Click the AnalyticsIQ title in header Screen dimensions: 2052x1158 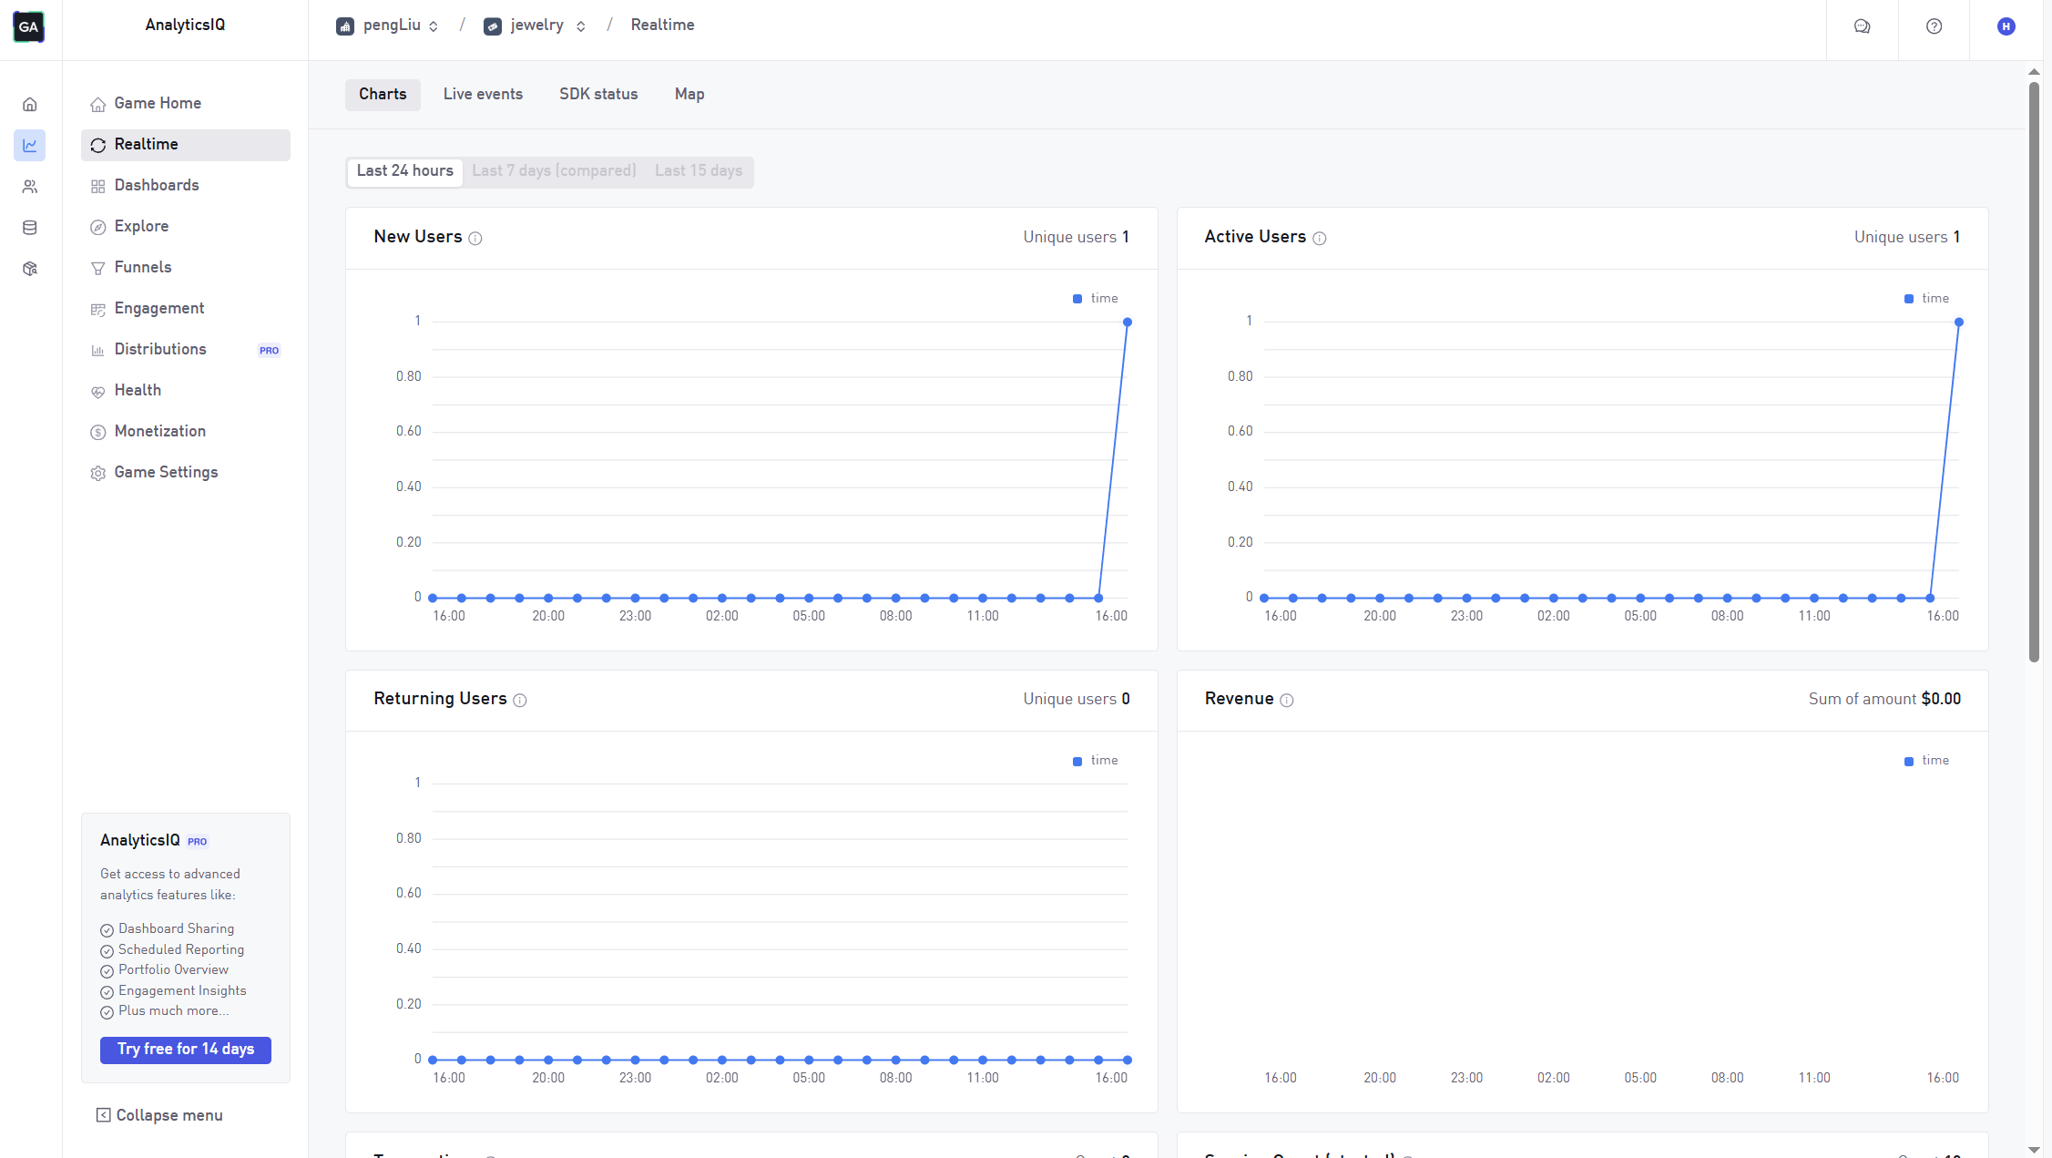185,26
